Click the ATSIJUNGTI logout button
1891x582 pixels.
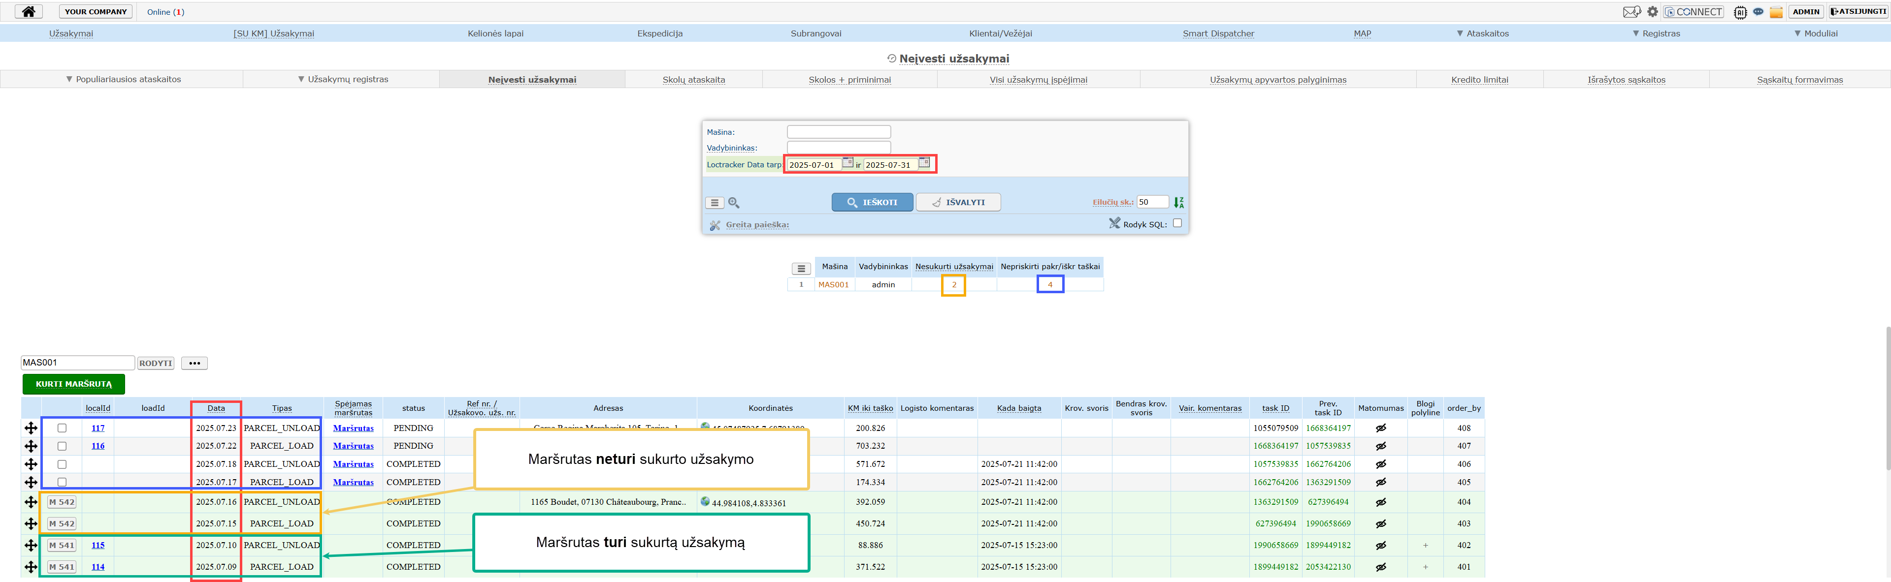(x=1858, y=12)
